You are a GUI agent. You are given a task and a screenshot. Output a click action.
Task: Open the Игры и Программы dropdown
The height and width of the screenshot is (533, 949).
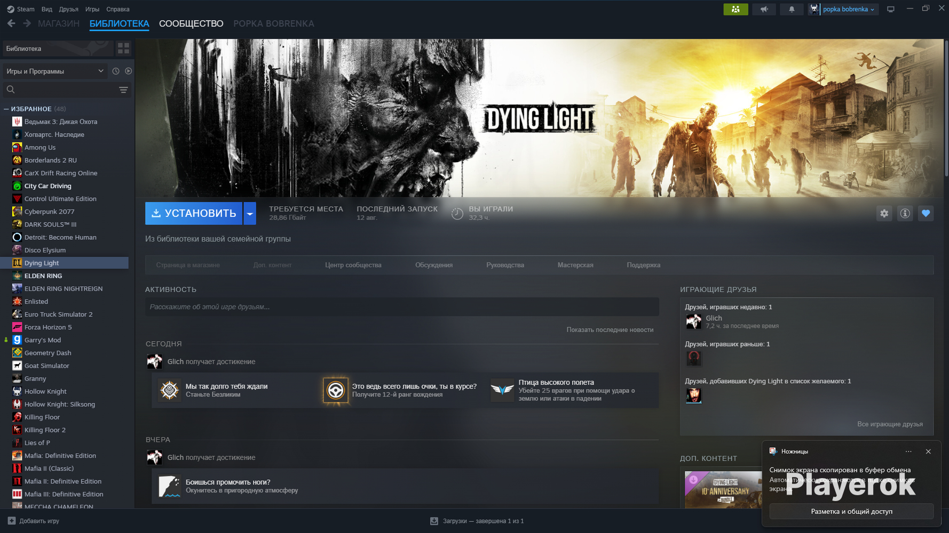[56, 71]
